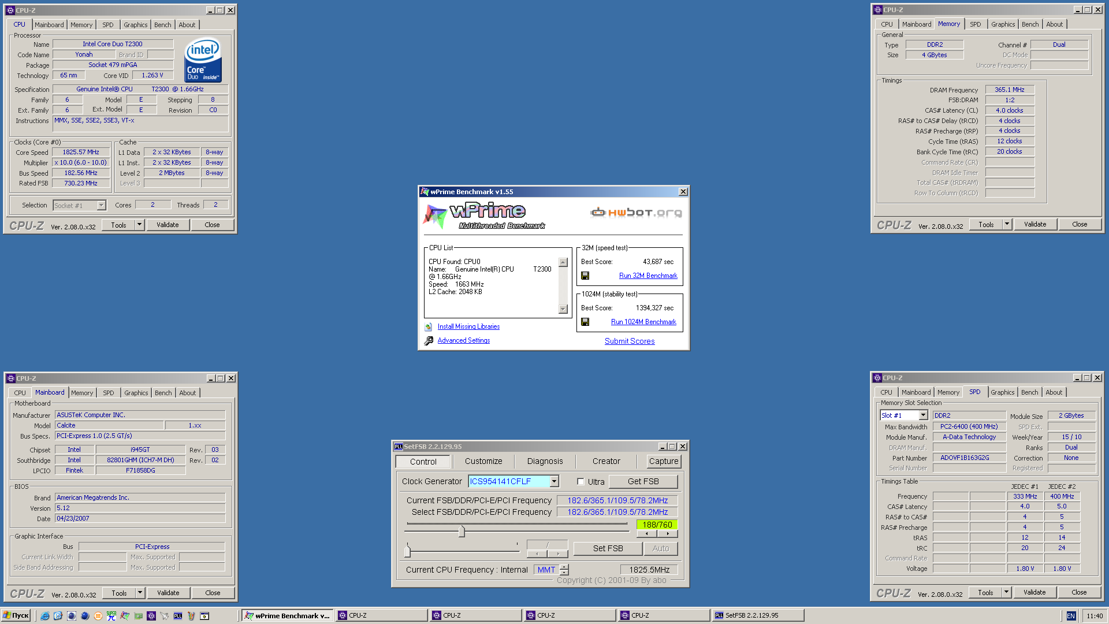
Task: Click scroll-down arrow in CPU List
Action: coord(563,310)
